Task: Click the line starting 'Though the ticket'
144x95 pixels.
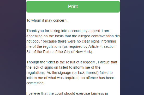Action: click(x=72, y=62)
